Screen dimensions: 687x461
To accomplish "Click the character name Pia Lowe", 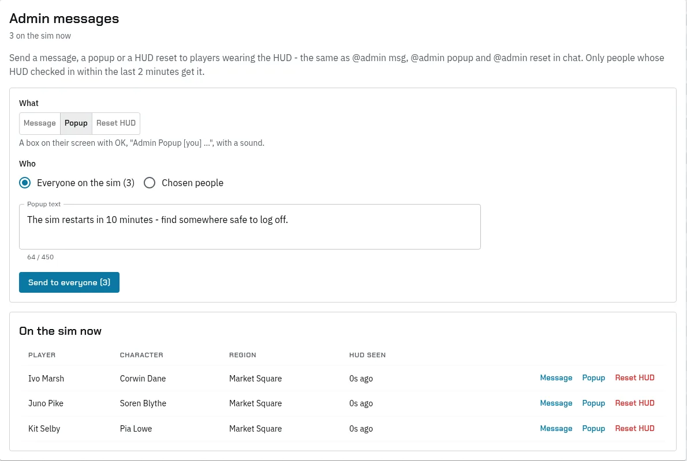I will tap(136, 429).
